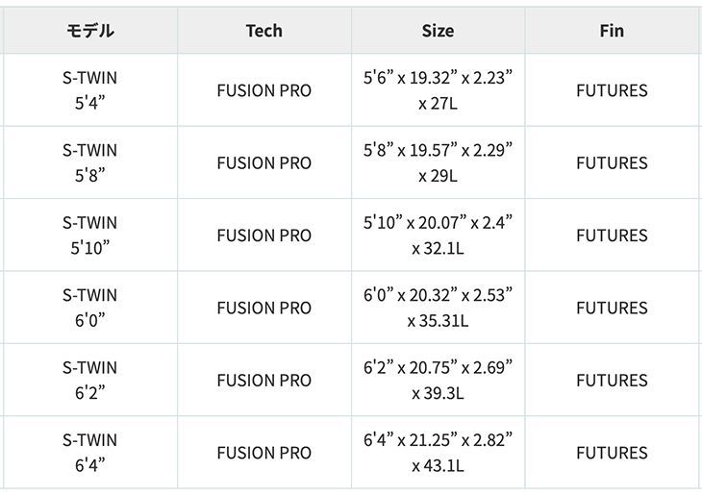Click the モデル column header
Screen dimensions: 702x495
[x=90, y=31]
